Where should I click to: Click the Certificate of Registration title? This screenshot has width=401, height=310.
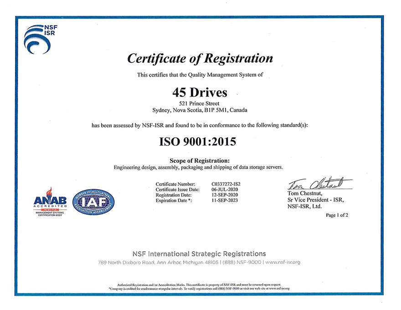[200, 58]
